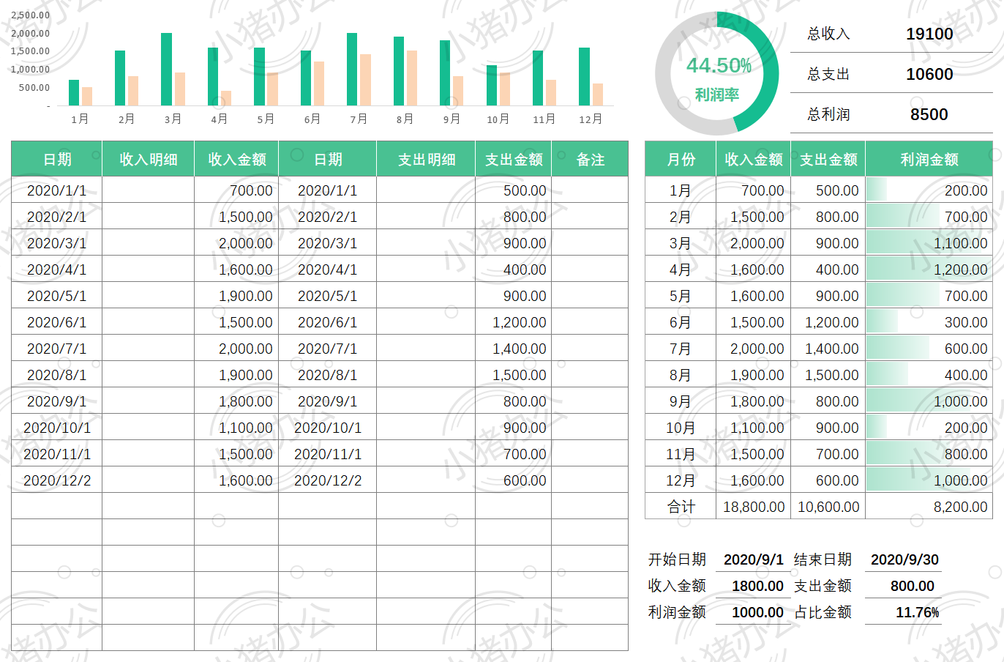Viewport: 1004px width, 662px height.
Task: Click the 日期 header left of 收入明细
Action: 57,159
